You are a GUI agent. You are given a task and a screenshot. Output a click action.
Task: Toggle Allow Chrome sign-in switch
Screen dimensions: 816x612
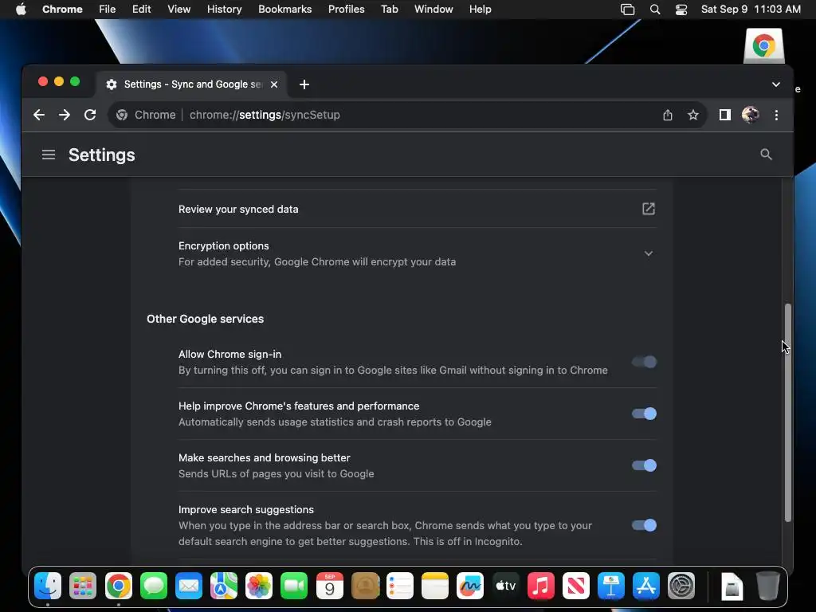point(644,362)
